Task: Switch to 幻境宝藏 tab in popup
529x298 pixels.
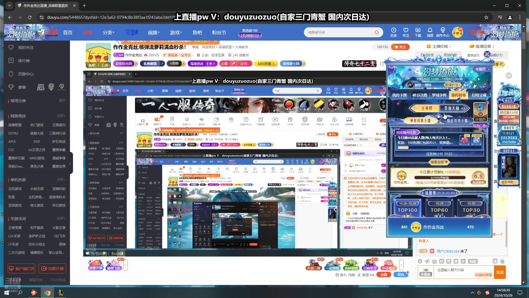Action: [x=479, y=95]
